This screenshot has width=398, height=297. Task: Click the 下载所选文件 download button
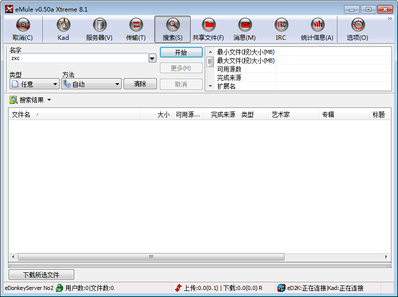pyautogui.click(x=41, y=275)
